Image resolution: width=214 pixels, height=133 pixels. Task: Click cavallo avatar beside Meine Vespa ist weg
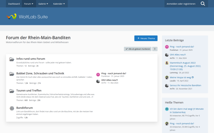[x=167, y=77]
